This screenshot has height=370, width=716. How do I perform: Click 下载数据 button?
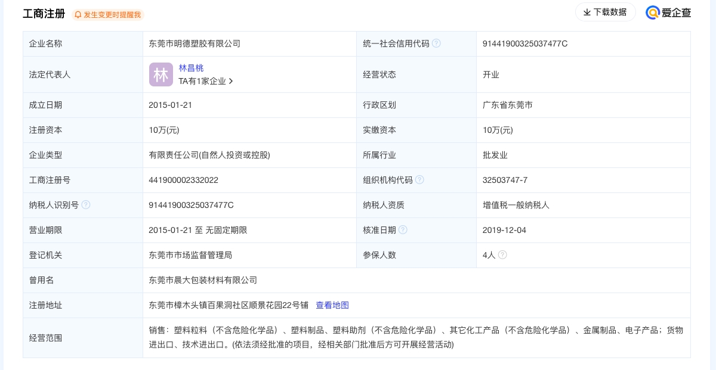click(x=606, y=12)
